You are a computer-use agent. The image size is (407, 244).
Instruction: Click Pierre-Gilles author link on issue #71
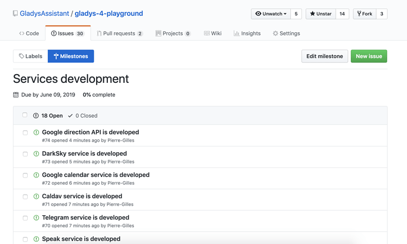(120, 205)
